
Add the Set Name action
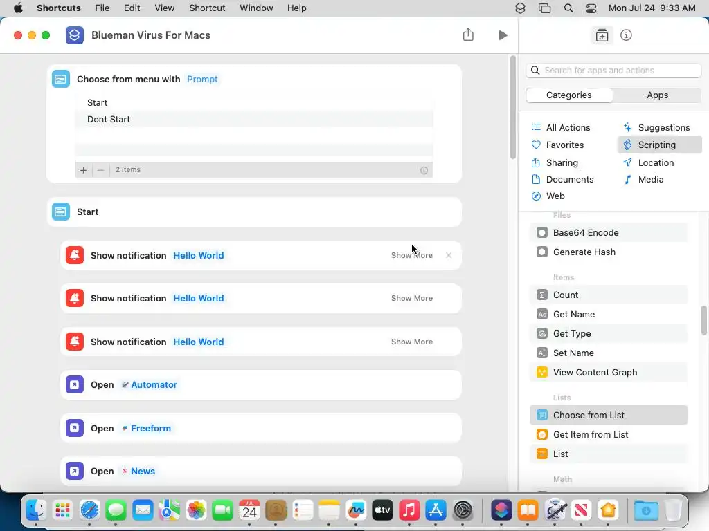point(608,353)
